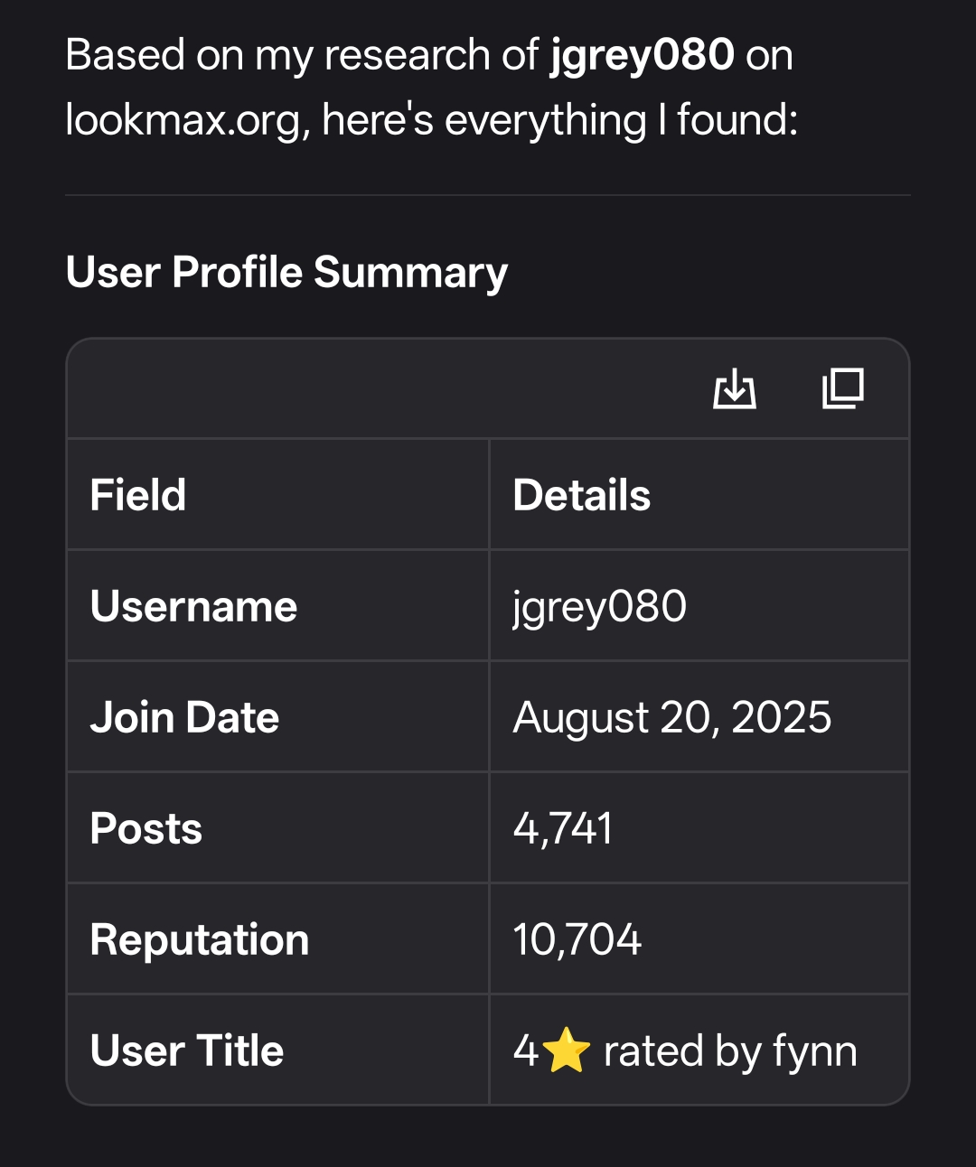Image resolution: width=976 pixels, height=1167 pixels.
Task: Click the table toolbar empty area
Action: pyautogui.click(x=380, y=388)
